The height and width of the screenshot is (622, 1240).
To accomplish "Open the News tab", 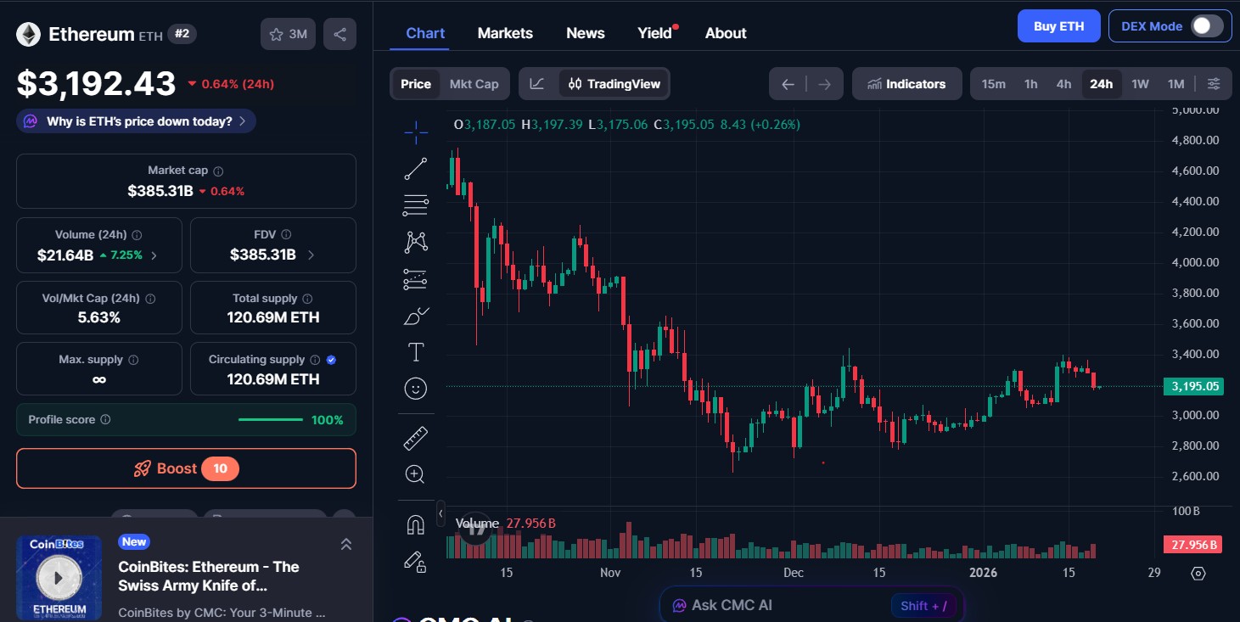I will (585, 32).
